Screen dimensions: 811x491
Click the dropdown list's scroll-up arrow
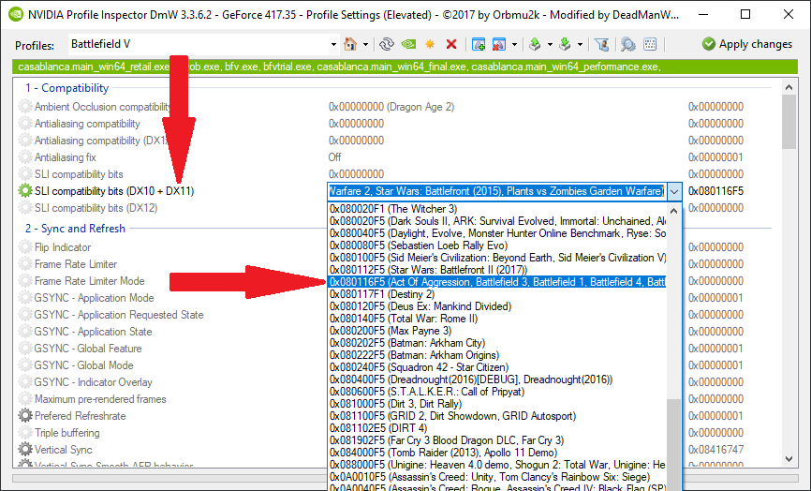673,211
